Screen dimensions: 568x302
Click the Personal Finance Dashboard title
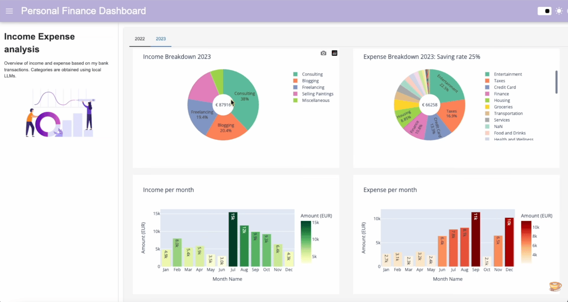[83, 11]
